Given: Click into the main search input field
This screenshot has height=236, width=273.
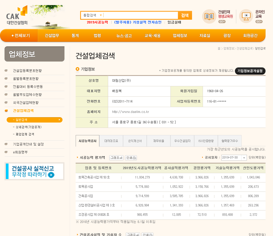Looking at the screenshot, I should (141, 15).
